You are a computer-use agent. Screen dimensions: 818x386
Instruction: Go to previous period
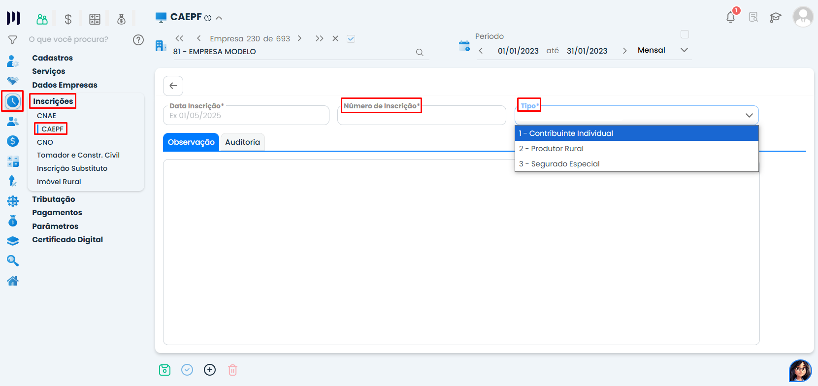click(481, 51)
